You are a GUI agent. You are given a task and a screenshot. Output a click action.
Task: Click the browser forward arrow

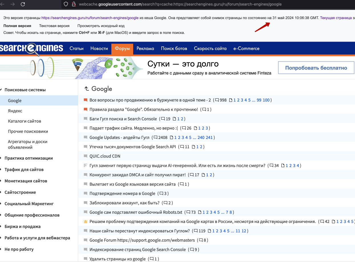tap(12, 4)
